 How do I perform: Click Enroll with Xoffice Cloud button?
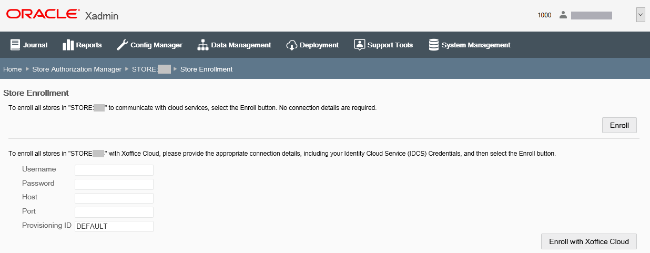[589, 241]
